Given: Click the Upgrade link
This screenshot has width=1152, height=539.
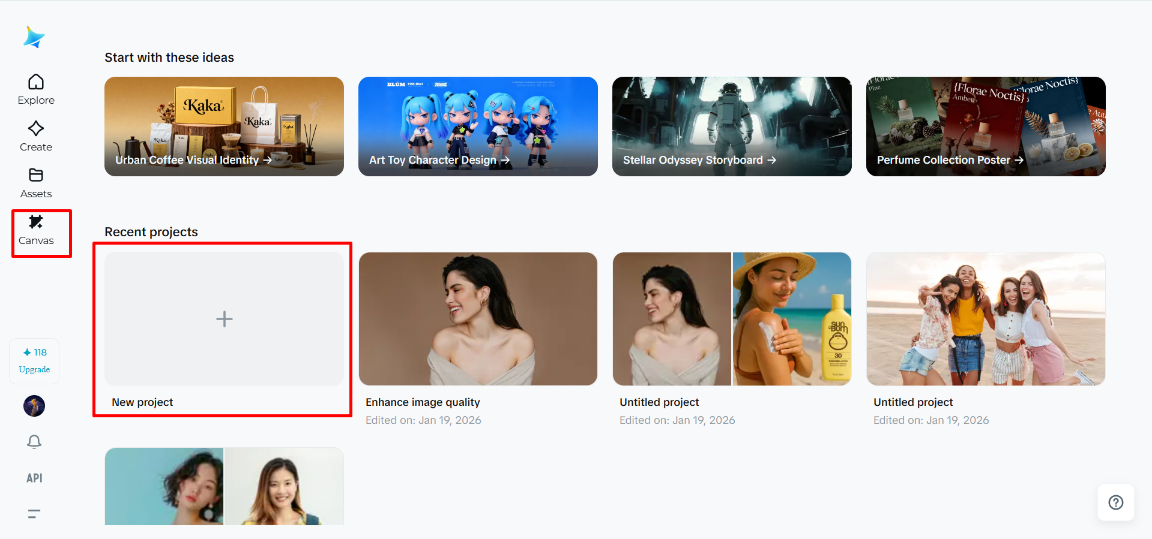Looking at the screenshot, I should [x=34, y=369].
